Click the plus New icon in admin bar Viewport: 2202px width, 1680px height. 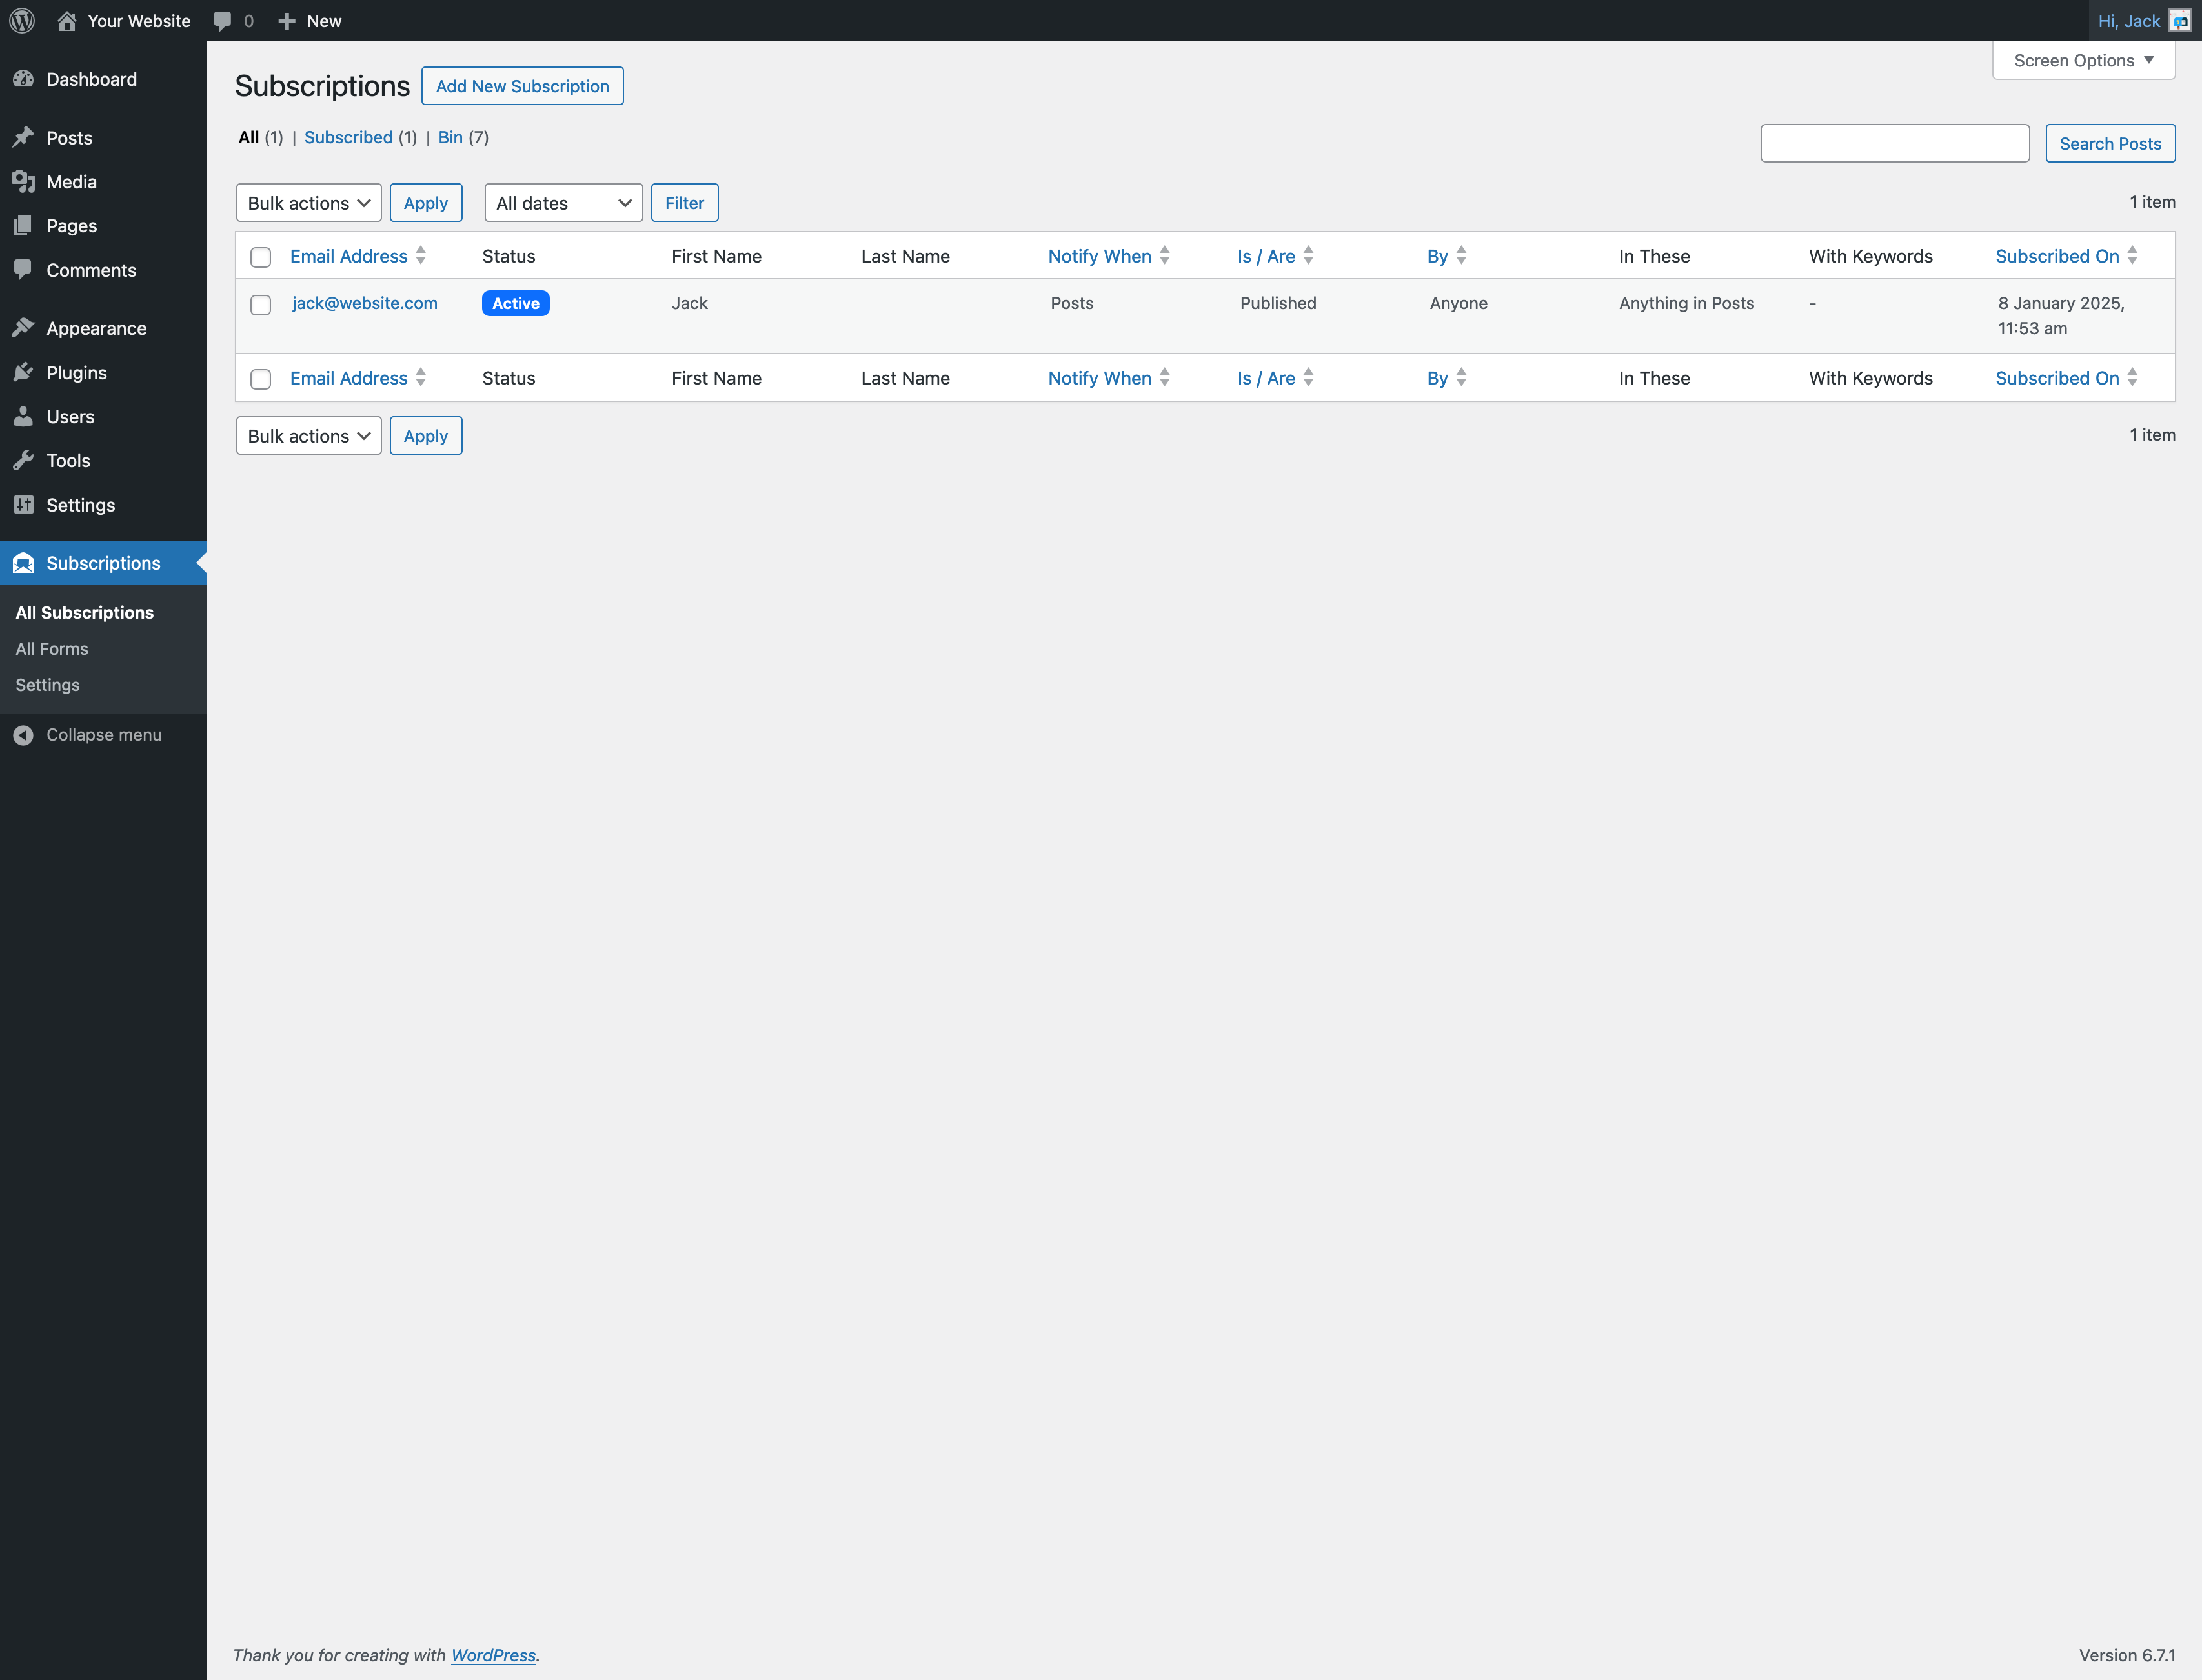pyautogui.click(x=287, y=21)
